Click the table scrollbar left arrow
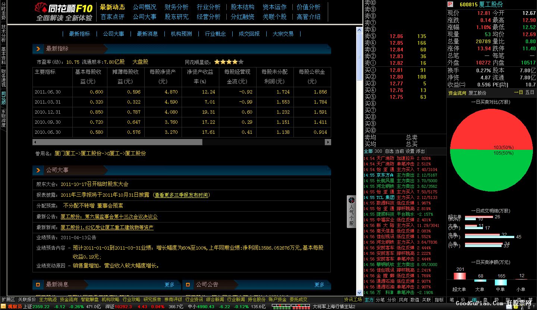 [35, 142]
